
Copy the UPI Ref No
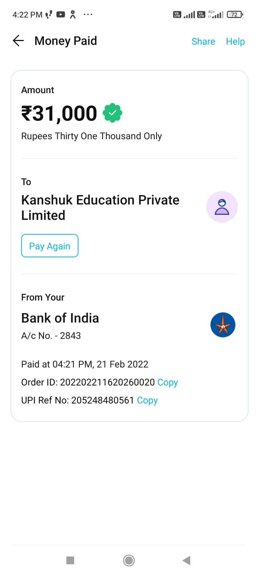147,400
